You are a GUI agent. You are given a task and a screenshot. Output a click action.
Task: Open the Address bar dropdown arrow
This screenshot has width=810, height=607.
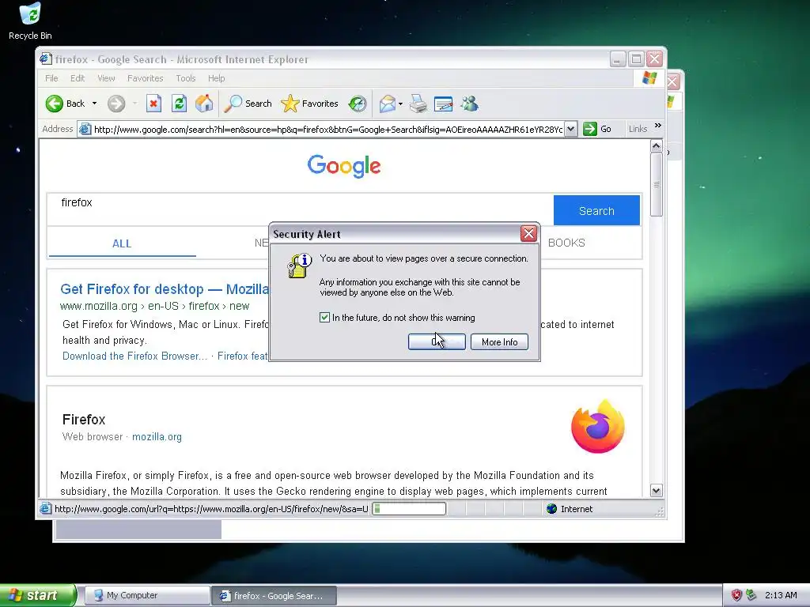coord(570,129)
